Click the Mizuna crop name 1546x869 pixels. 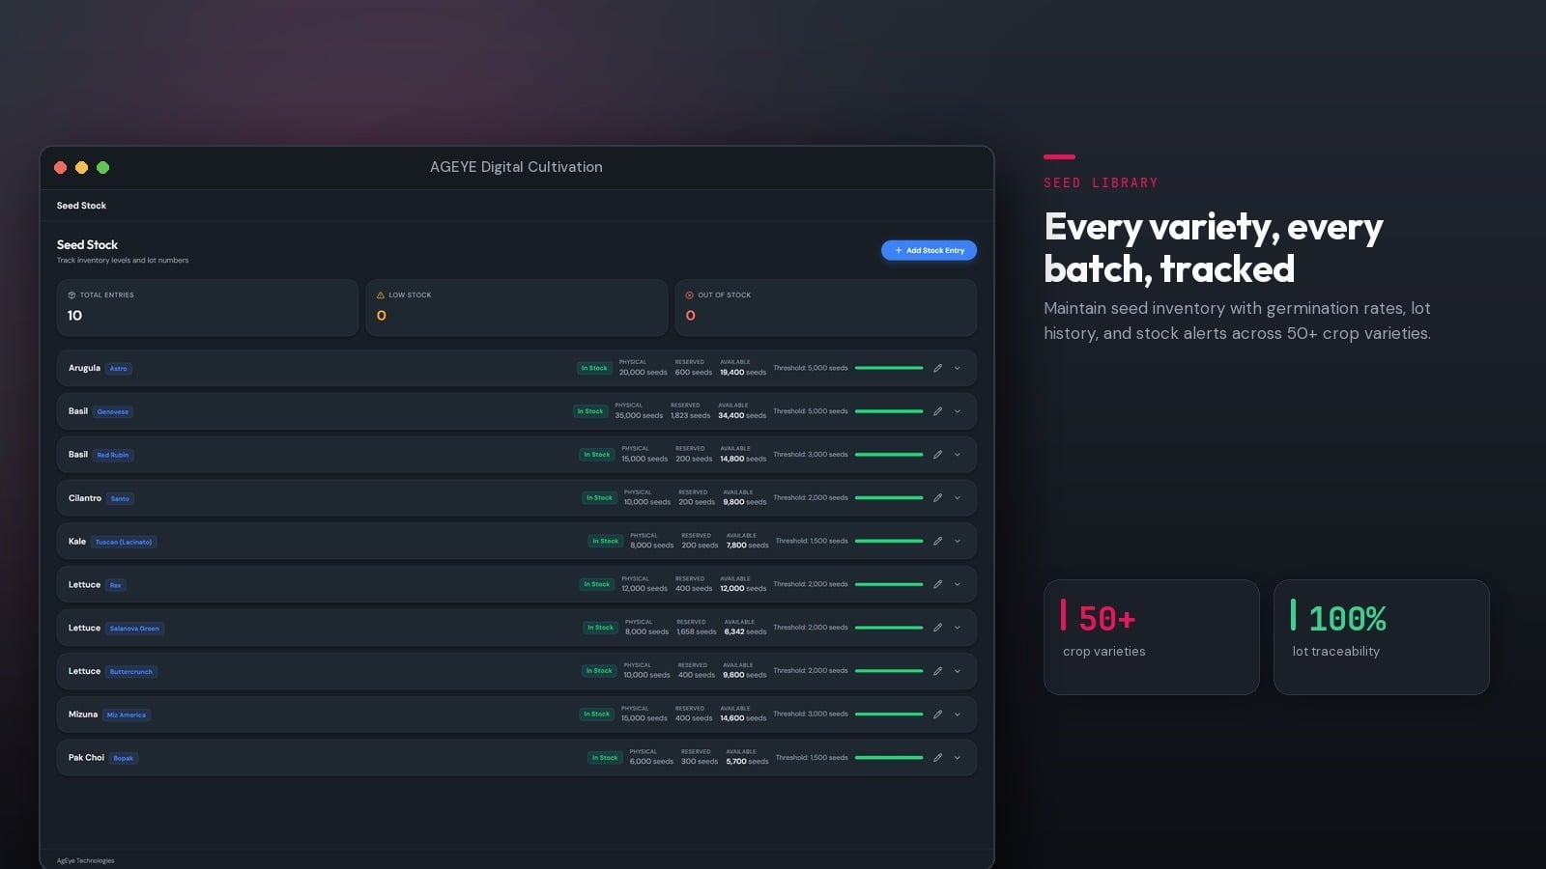(x=83, y=715)
